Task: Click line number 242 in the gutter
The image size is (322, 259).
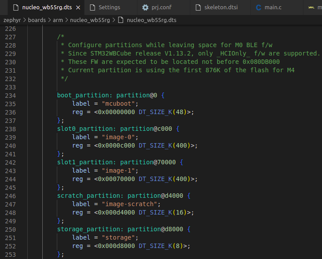Action: 10,163
